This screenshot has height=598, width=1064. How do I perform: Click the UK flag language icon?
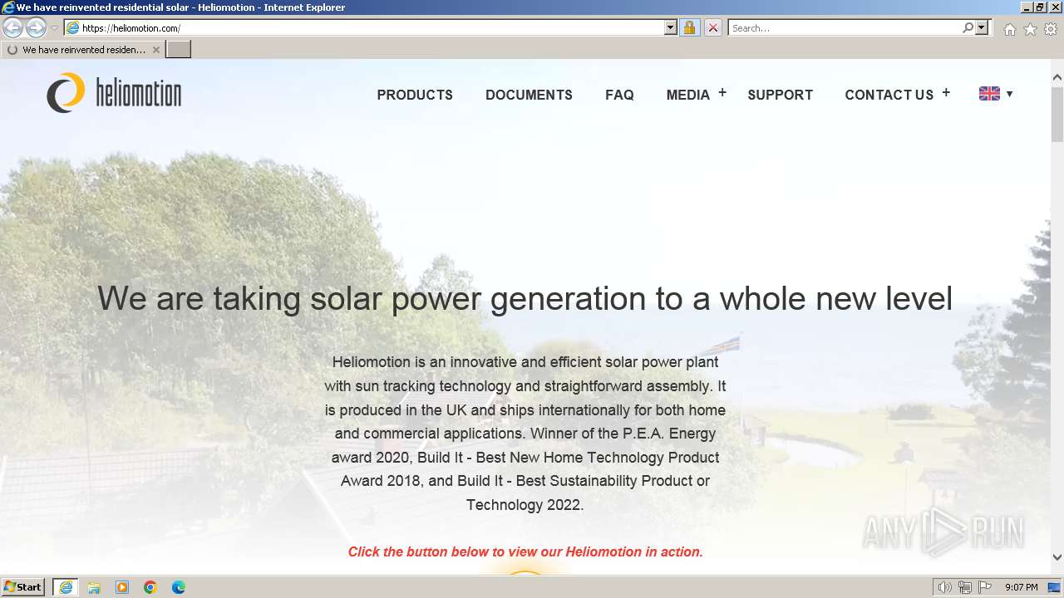[989, 94]
